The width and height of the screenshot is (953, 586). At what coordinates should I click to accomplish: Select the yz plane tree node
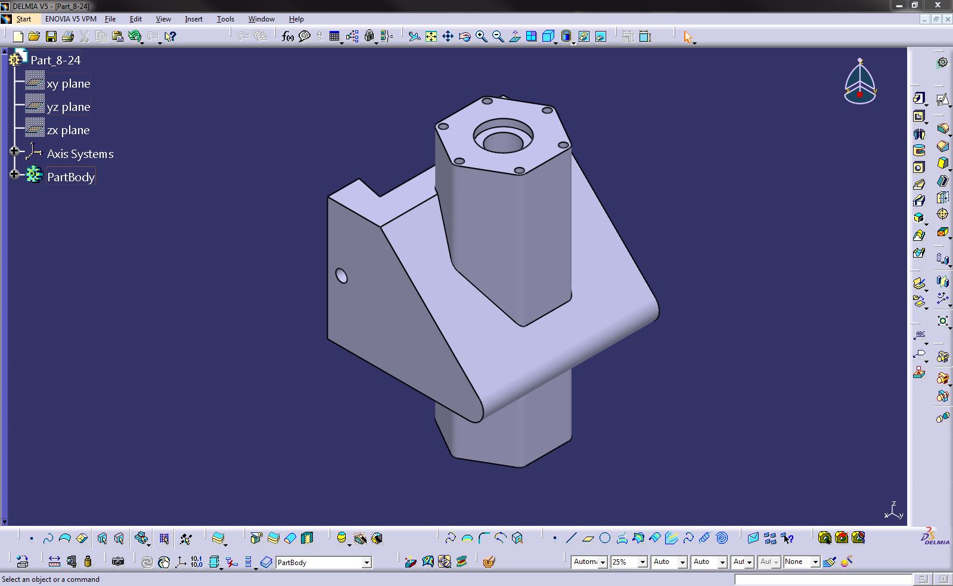coord(69,107)
